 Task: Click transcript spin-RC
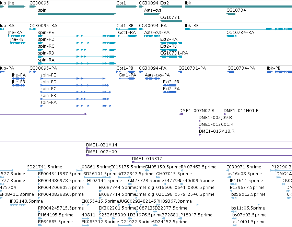pyautogui.click(x=77, y=50)
